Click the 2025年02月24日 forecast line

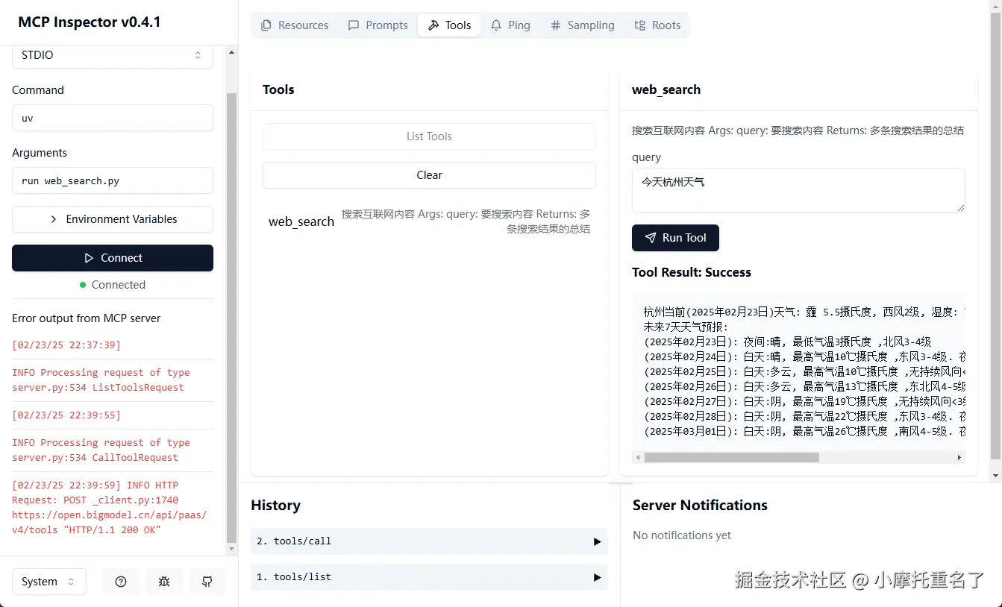click(x=804, y=356)
